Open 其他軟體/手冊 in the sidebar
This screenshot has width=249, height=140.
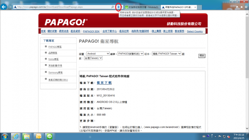[55, 66]
